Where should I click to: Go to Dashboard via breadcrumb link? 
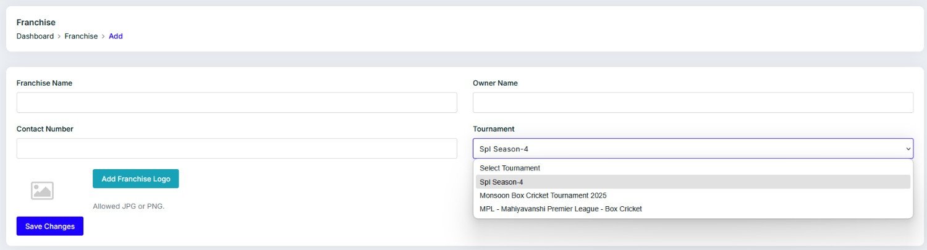tap(35, 36)
